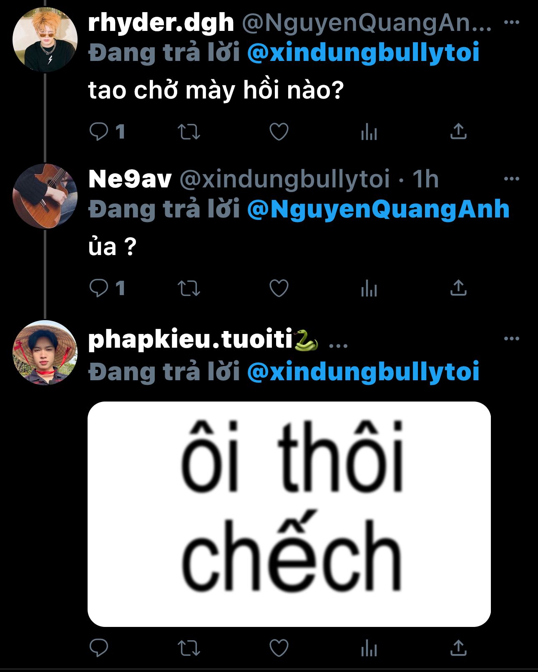This screenshot has height=672, width=538.
Task: Like phapkieu.tuoiti's image tweet
Action: click(x=279, y=648)
